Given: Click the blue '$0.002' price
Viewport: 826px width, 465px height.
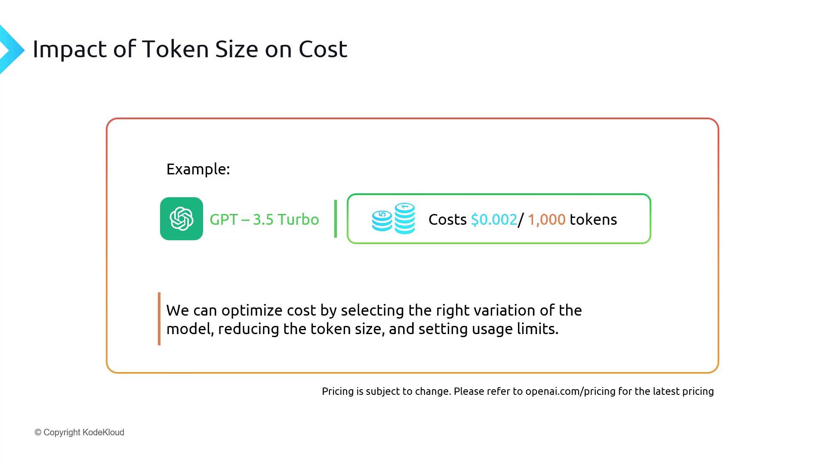Looking at the screenshot, I should coord(494,220).
